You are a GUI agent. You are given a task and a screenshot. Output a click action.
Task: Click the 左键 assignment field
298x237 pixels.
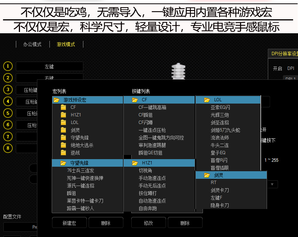(49, 67)
